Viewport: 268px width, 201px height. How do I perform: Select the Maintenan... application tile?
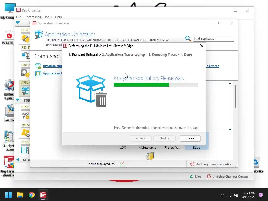click(x=147, y=147)
